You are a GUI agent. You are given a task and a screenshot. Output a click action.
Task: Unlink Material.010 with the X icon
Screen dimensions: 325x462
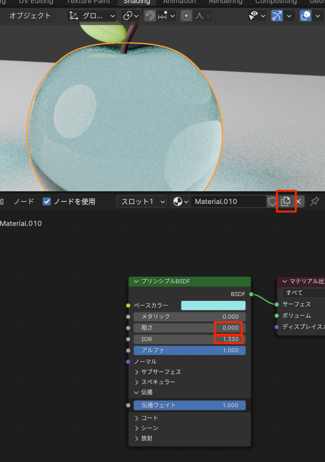299,201
